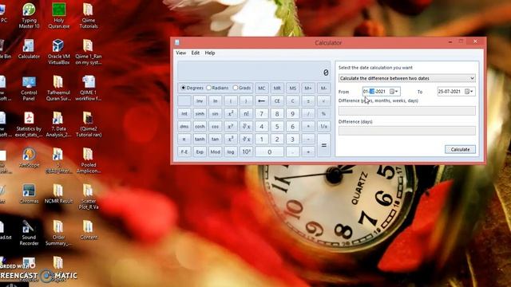The height and width of the screenshot is (287, 511).
Task: Click the calculator display showing 0
Action: click(254, 71)
